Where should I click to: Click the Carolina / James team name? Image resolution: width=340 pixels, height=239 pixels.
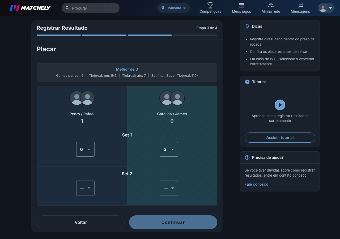172,114
